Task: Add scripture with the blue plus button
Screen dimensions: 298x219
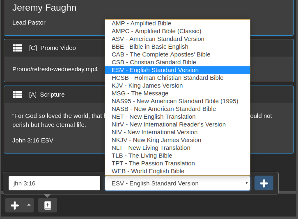Action: pos(264,183)
